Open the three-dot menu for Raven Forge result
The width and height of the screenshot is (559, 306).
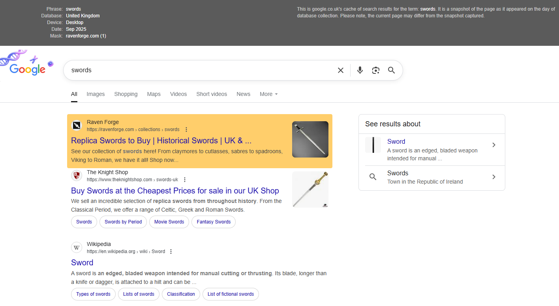click(186, 130)
